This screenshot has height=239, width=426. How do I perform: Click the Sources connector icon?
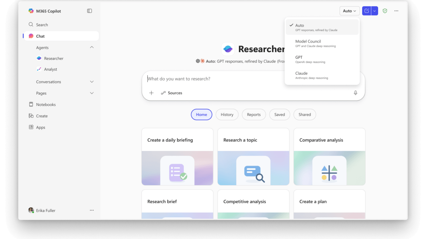point(163,93)
